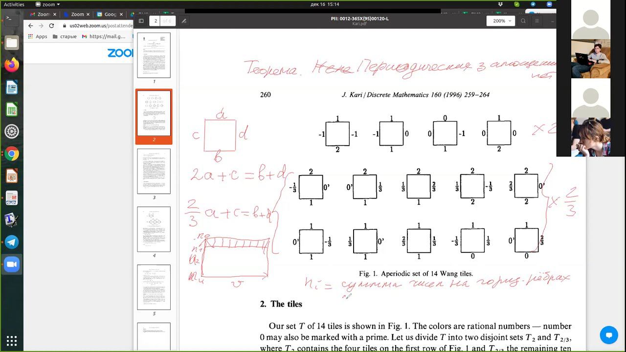The image size is (626, 352).
Task: Open Zoom from the dock
Action: (12, 264)
